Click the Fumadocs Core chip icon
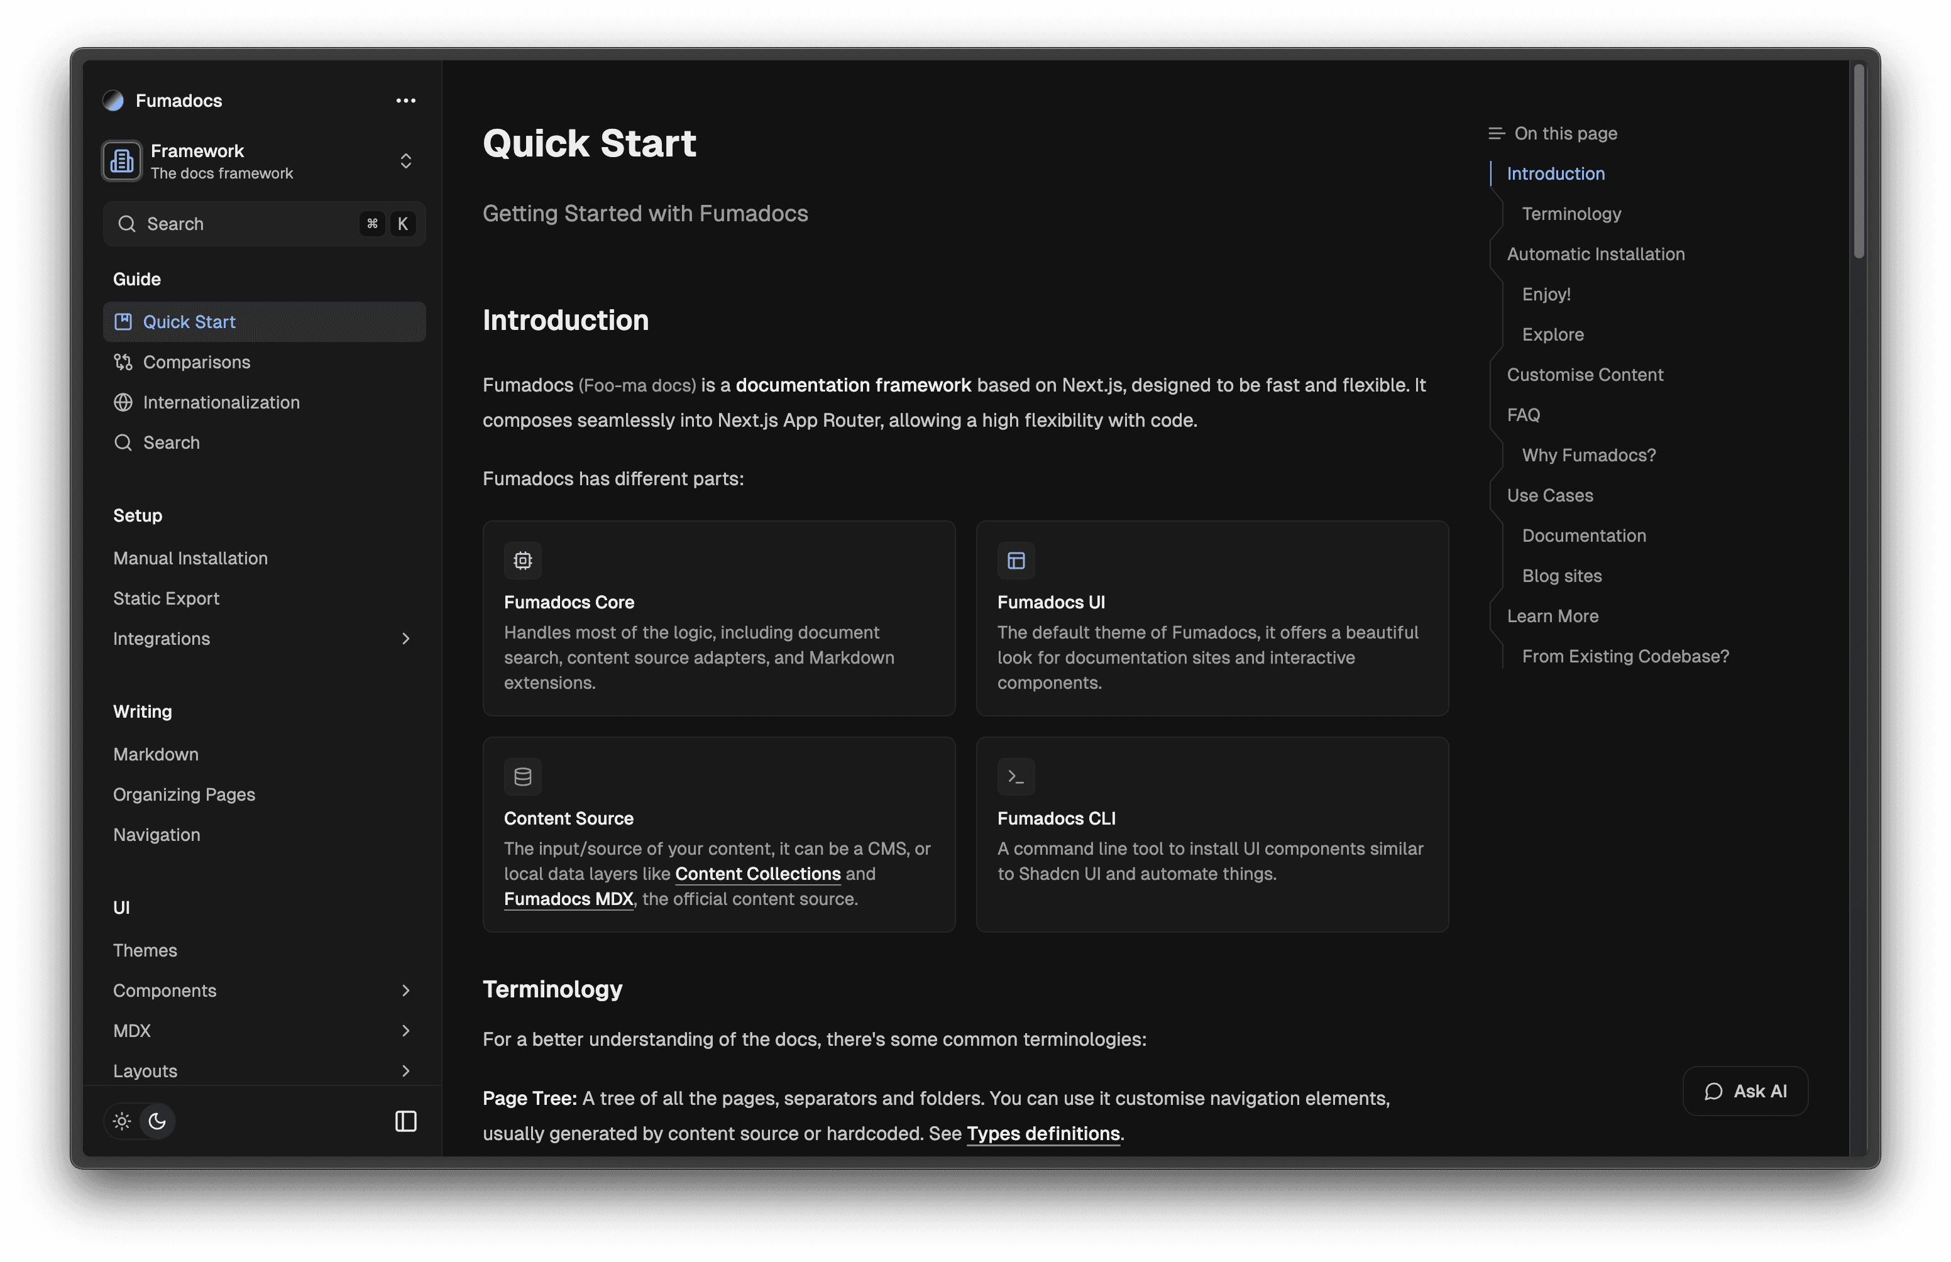Image resolution: width=1951 pixels, height=1262 pixels. (x=523, y=561)
